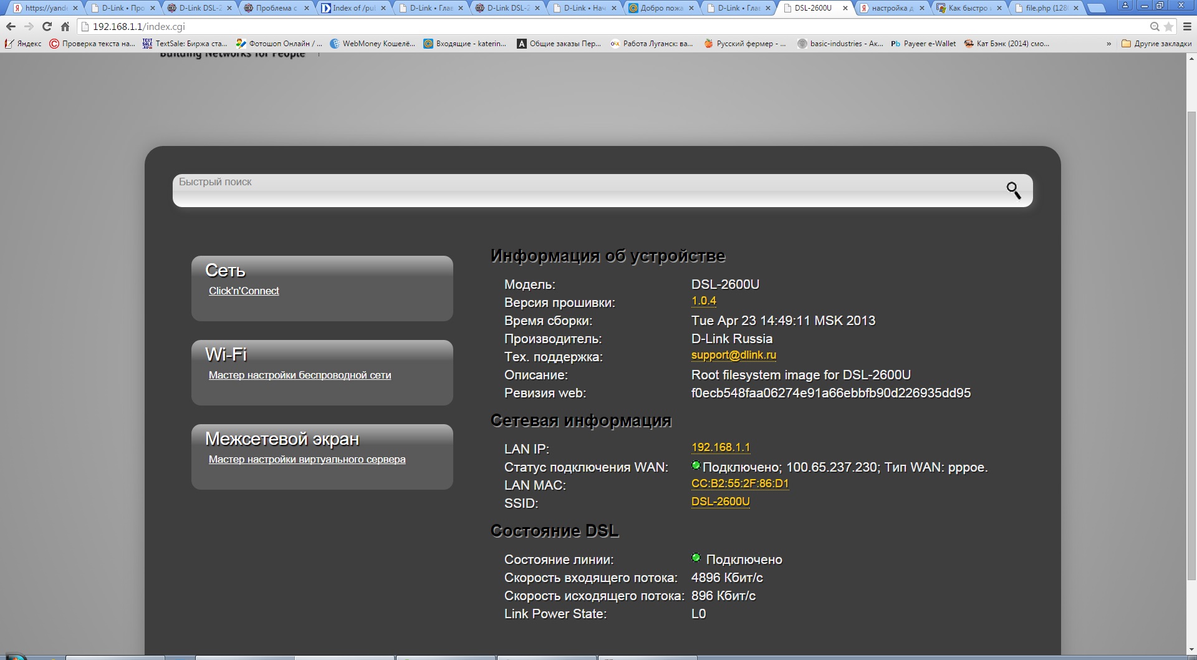
Task: Open the WebMoney Кошелёк bookmark
Action: point(372,44)
